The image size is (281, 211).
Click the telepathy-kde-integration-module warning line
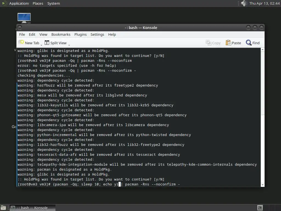click(137, 165)
